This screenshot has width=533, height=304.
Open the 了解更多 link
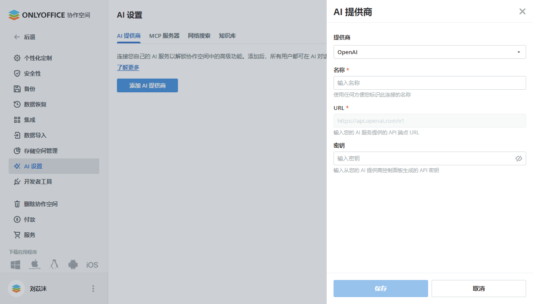(127, 67)
